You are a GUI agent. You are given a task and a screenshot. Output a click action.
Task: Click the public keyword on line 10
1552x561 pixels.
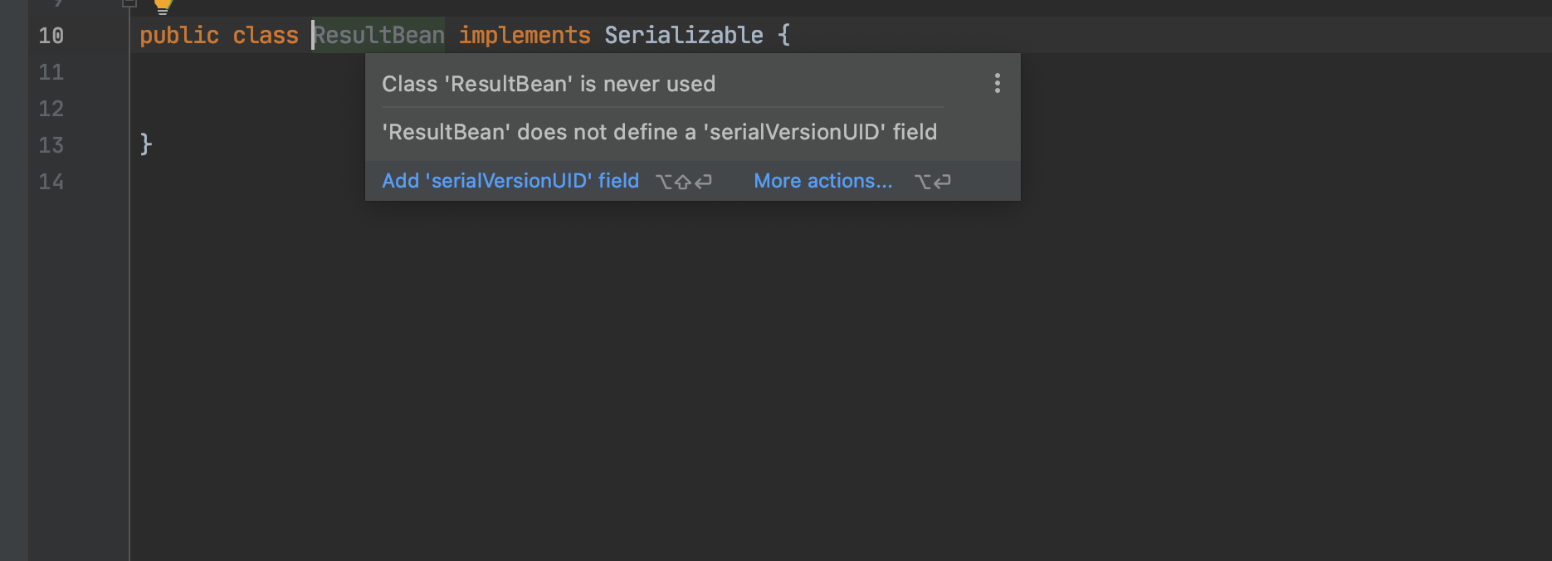[x=179, y=35]
